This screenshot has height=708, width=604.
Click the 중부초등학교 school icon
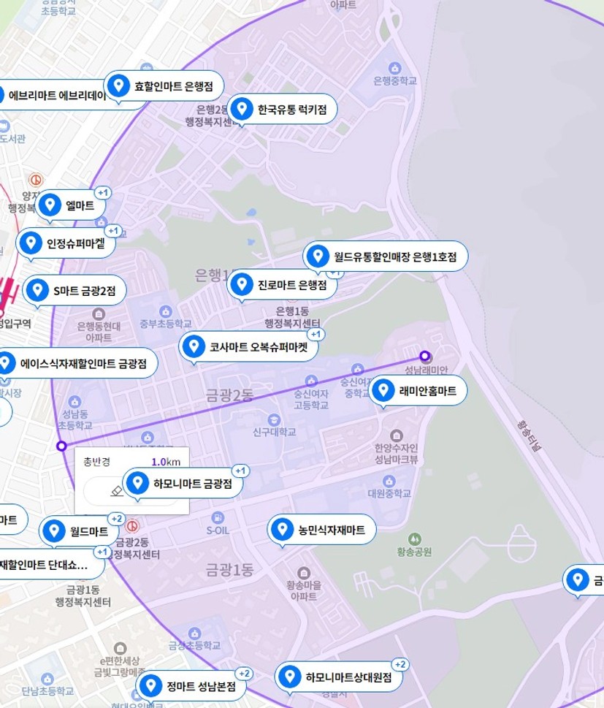click(166, 311)
